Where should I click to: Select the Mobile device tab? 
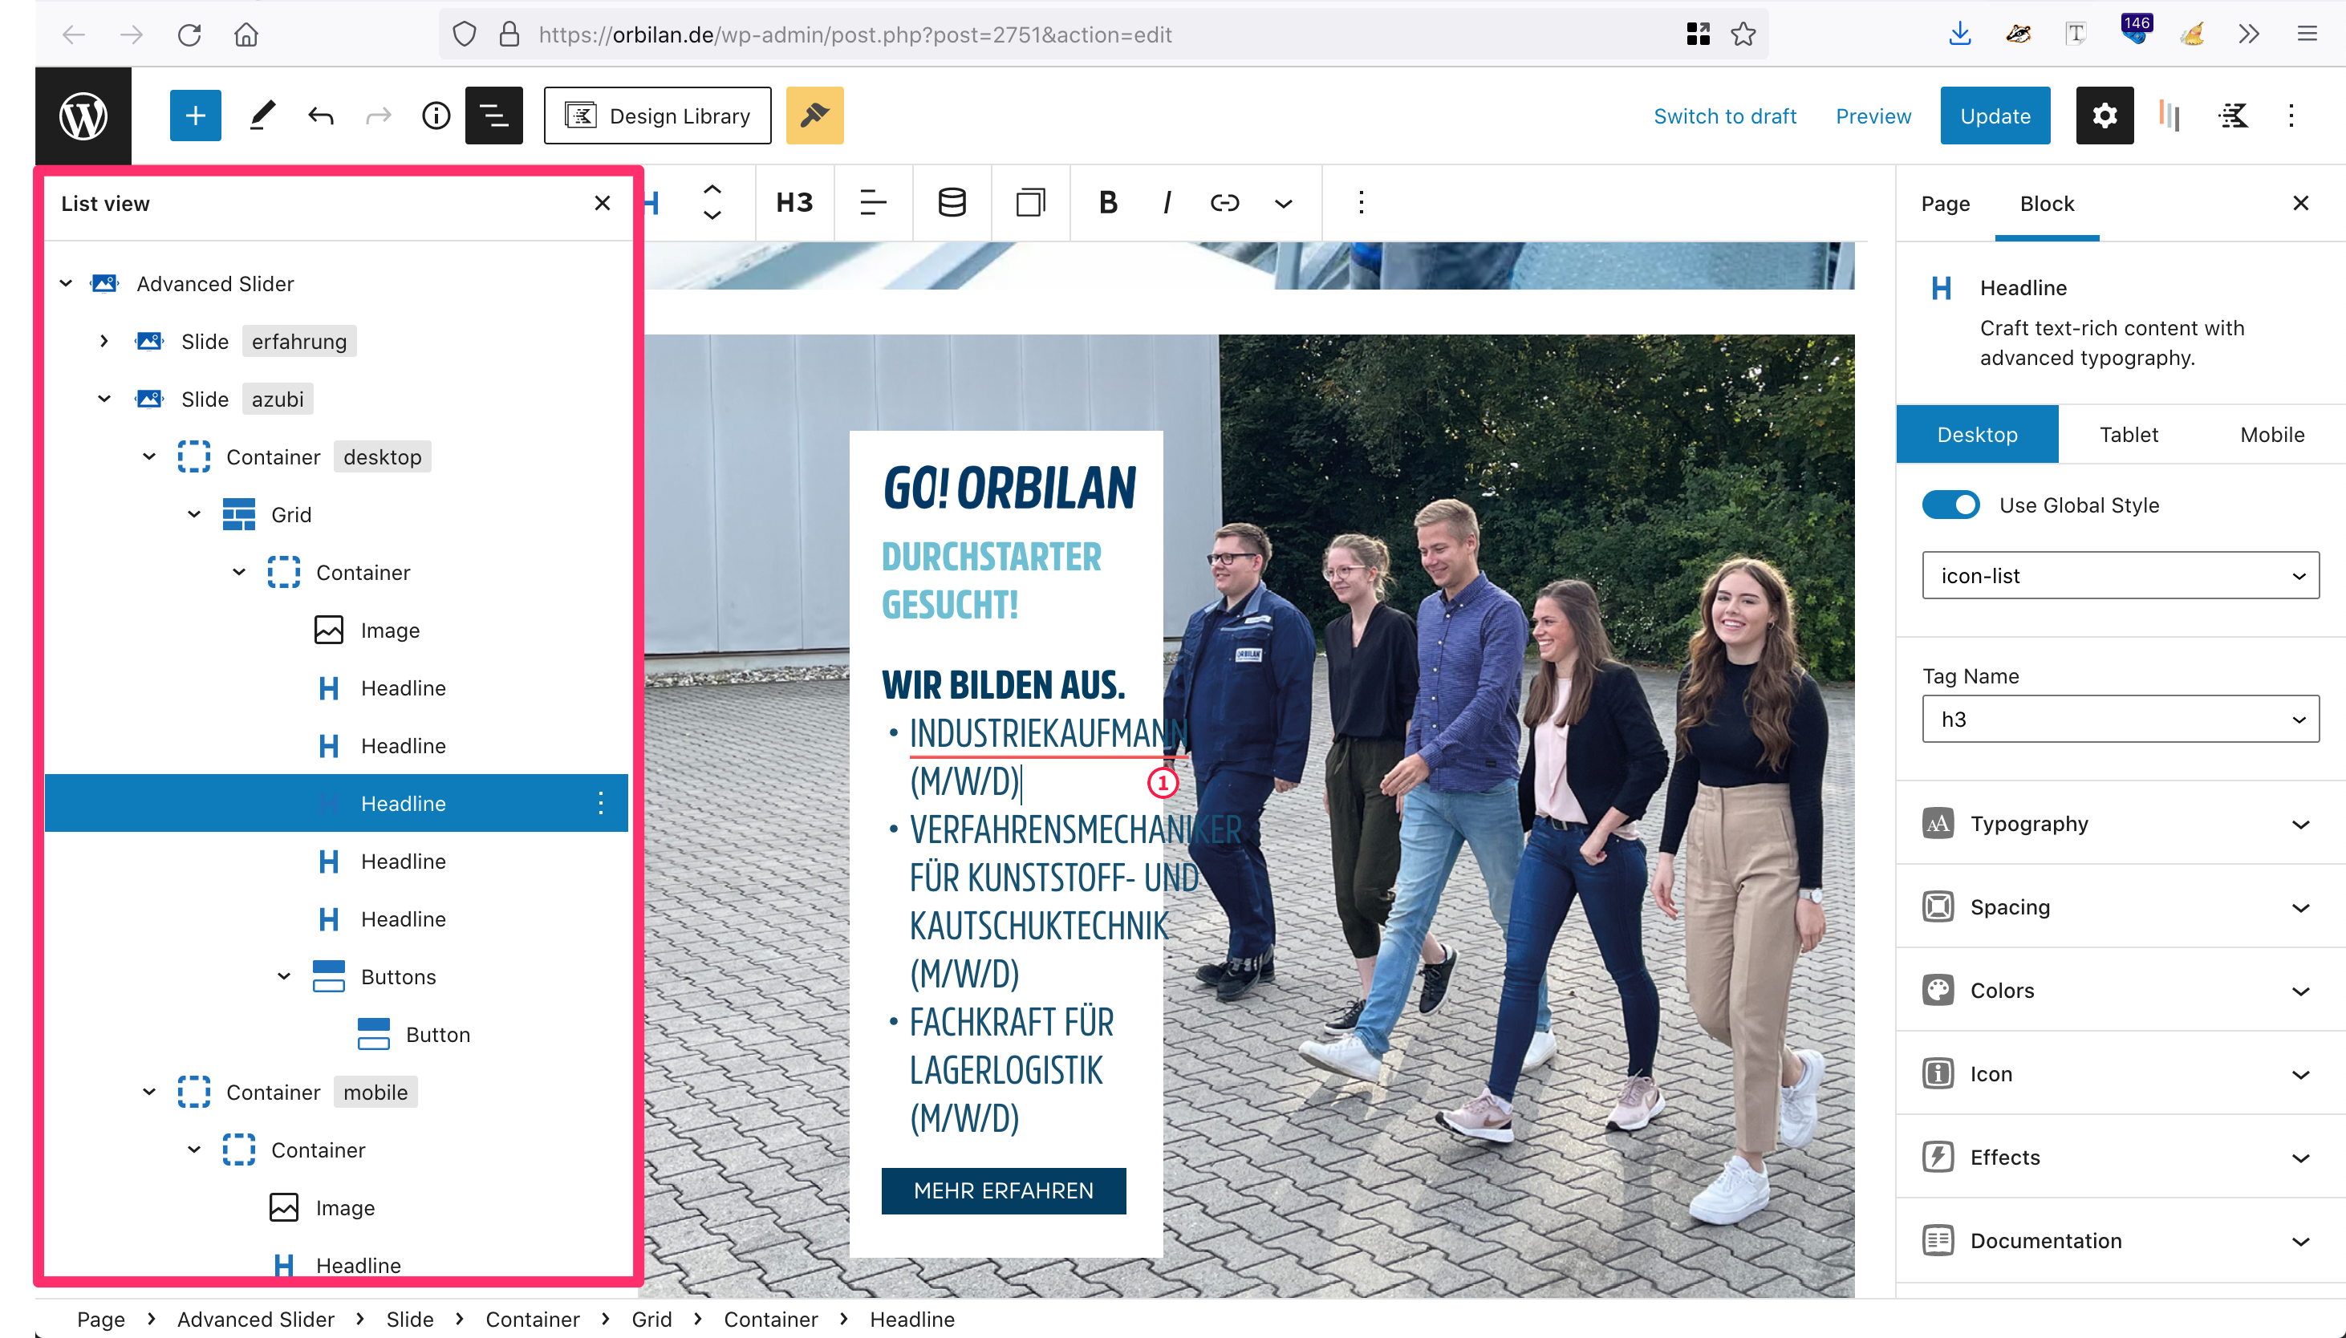point(2271,435)
